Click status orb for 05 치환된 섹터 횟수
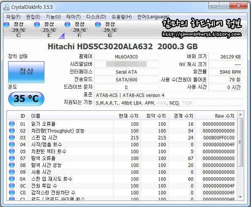This screenshot has width=251, height=207. 12,151
